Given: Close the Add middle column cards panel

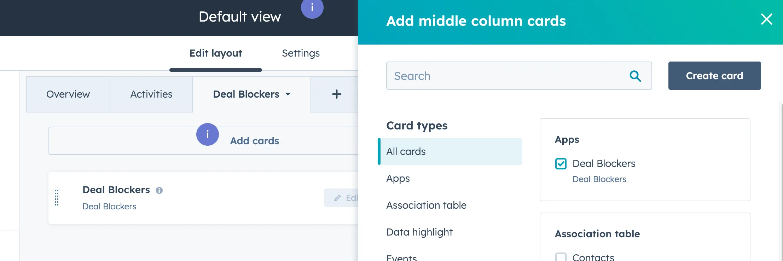Looking at the screenshot, I should coord(766,19).
